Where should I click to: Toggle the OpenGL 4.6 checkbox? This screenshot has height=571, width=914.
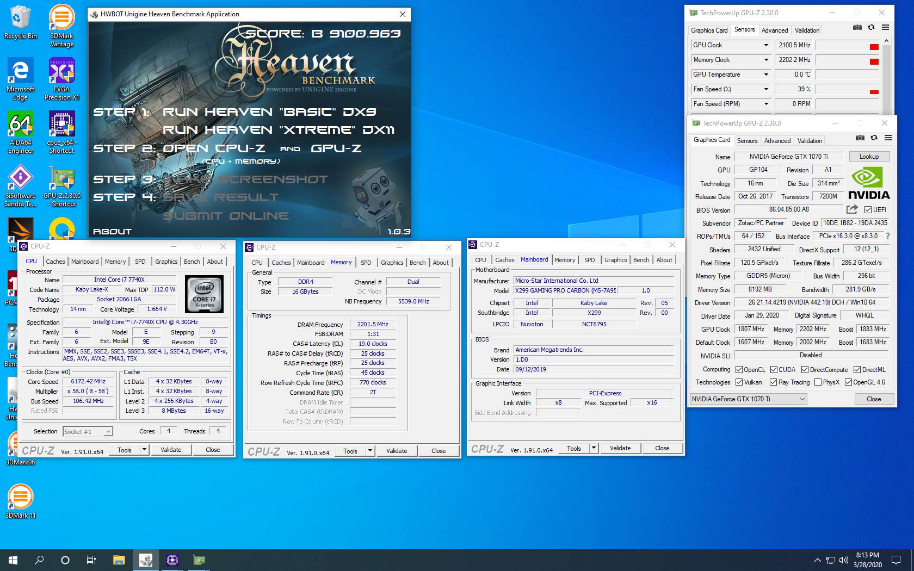pyautogui.click(x=848, y=382)
